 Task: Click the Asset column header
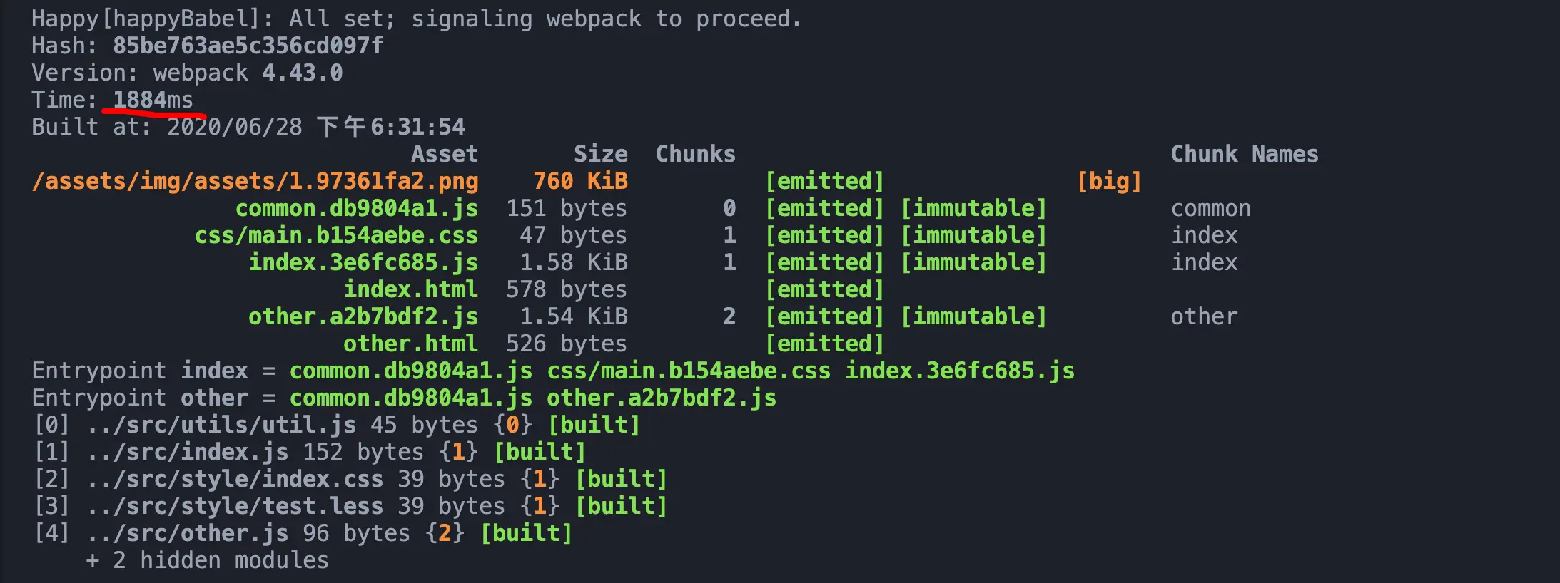tap(444, 154)
